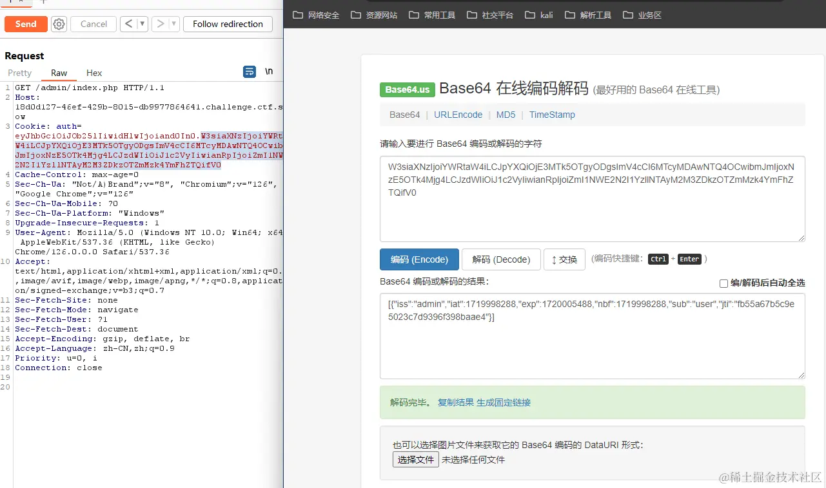Click the Request panel heading
This screenshot has width=826, height=488.
click(25, 56)
